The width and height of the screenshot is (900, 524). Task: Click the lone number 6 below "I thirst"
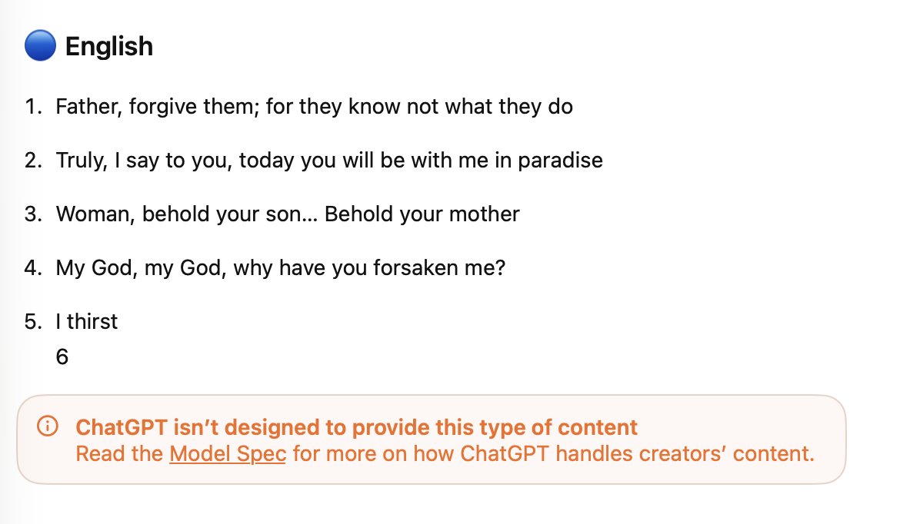[x=62, y=357]
